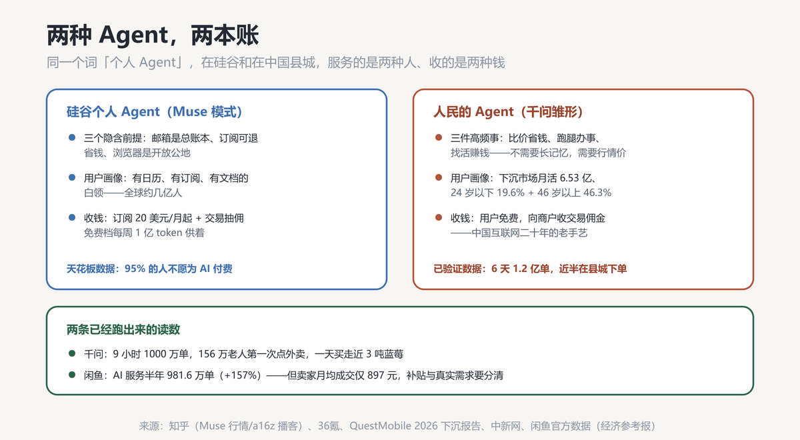Click the slide title '两种 Agent，两本账'
This screenshot has width=800, height=440.
[153, 35]
